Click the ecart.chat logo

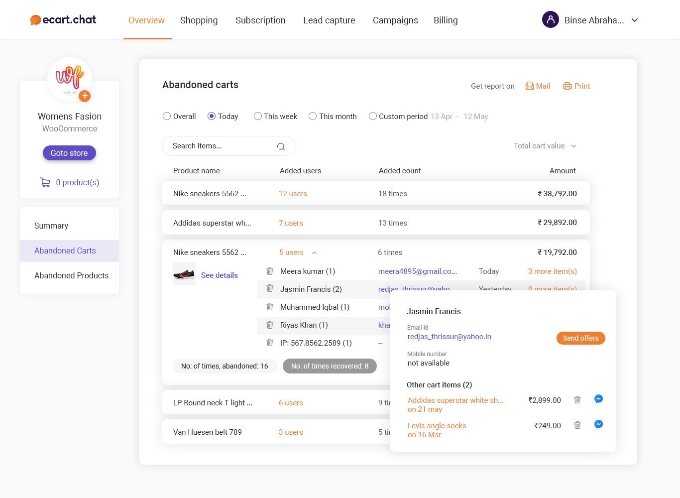pyautogui.click(x=63, y=20)
